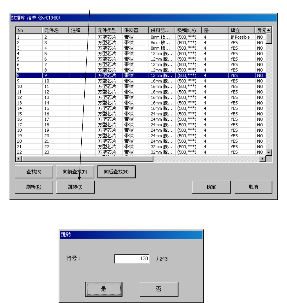The height and width of the screenshot is (303, 287).
Task: Click the 吸嘴(L,V) column header
Action: tap(188, 30)
